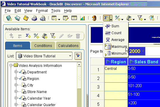Select the Central region cell
The image size is (160, 107).
[116, 70]
